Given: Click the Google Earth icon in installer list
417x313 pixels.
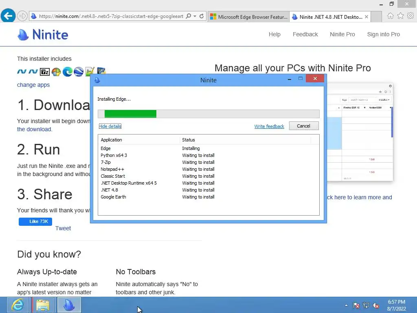Looking at the screenshot, I should click(79, 72).
